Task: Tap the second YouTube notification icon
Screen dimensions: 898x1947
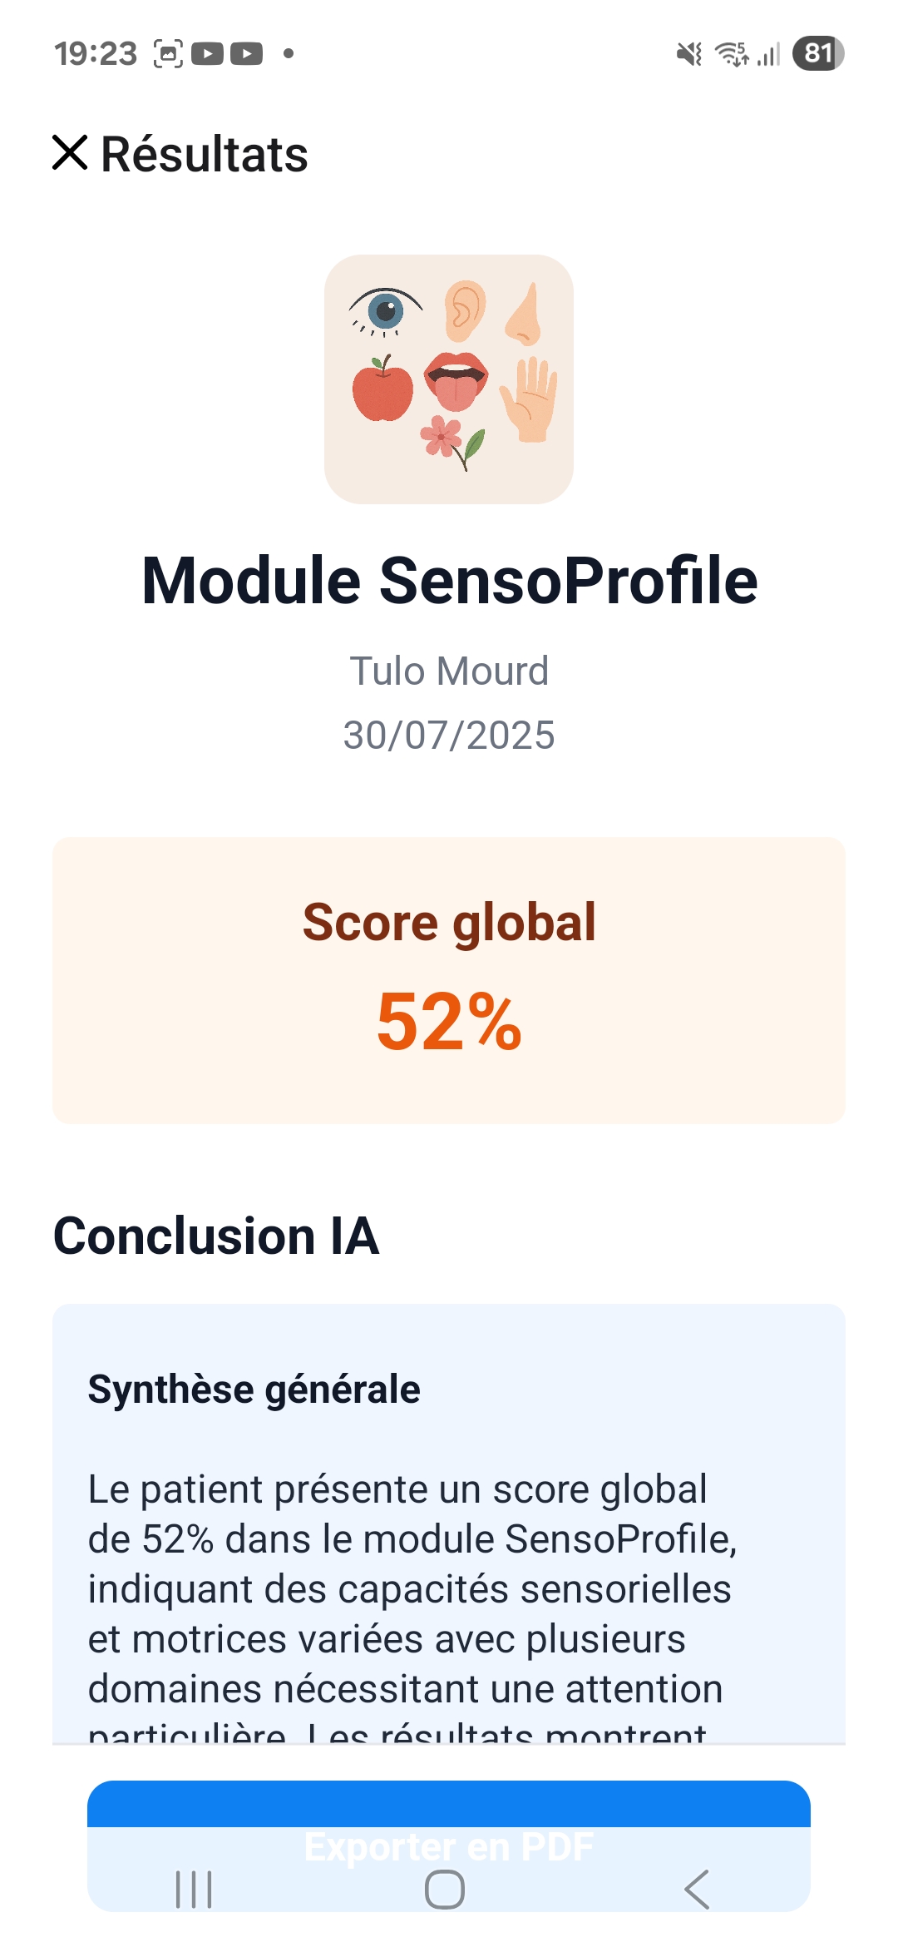Action: [246, 54]
